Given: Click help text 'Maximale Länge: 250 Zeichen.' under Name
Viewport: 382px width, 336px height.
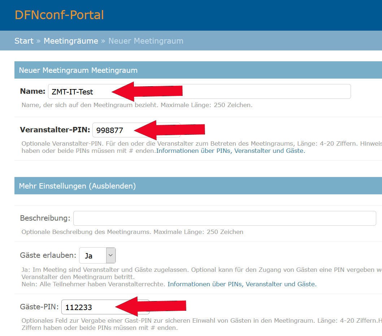Looking at the screenshot, I should coord(207,105).
